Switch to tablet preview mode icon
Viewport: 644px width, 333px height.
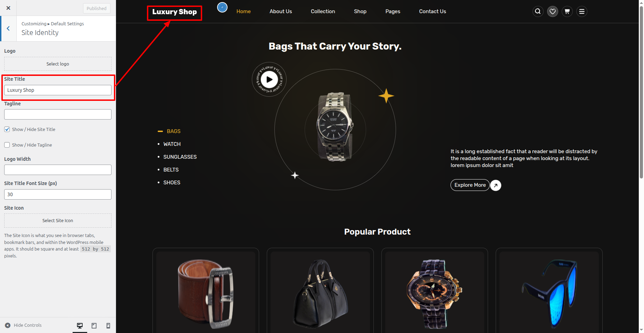coord(94,325)
